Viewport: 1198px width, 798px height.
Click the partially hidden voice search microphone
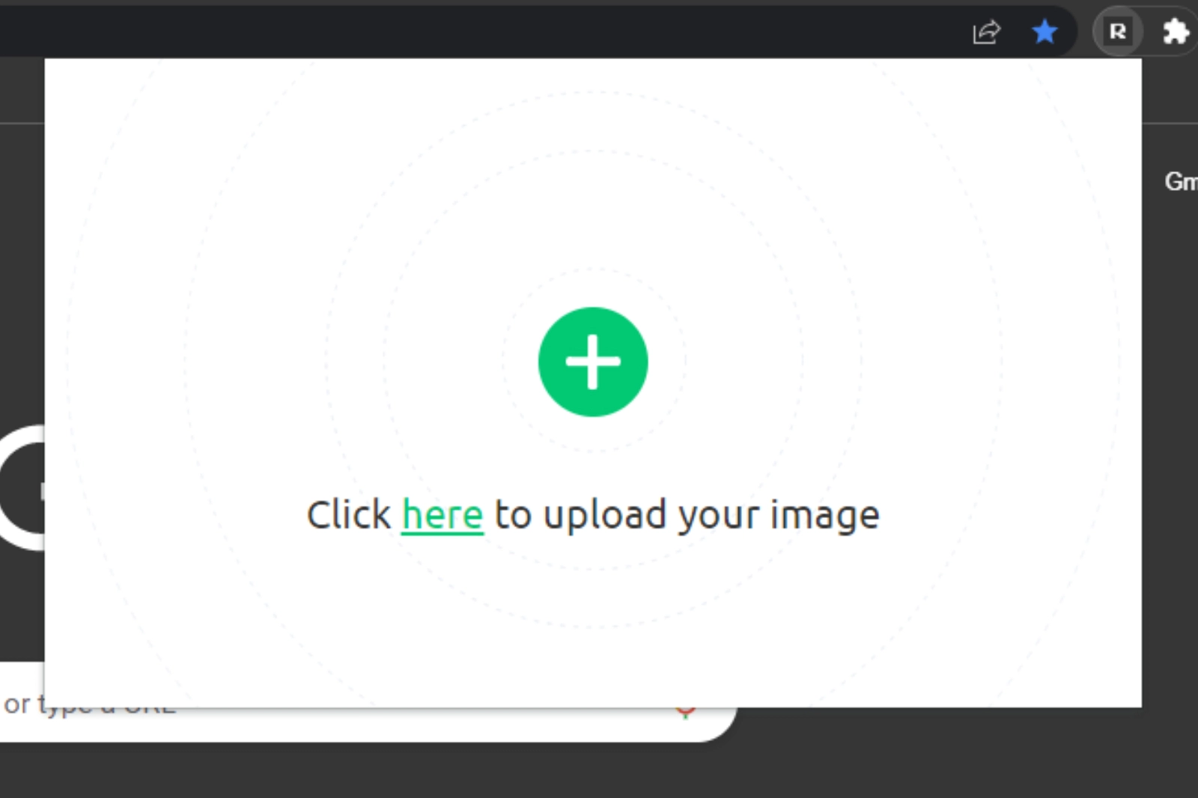click(684, 710)
